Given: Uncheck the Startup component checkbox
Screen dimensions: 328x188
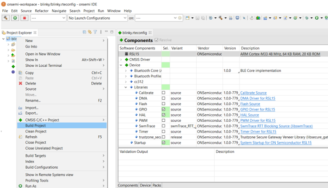Looking at the screenshot, I should click(x=164, y=143).
